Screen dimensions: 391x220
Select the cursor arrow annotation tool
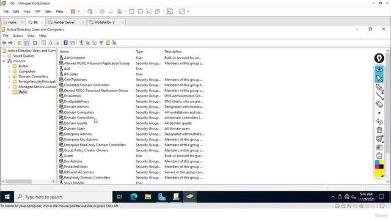coord(379,79)
